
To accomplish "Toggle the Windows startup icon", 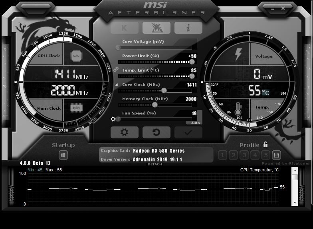I will point(63,155).
